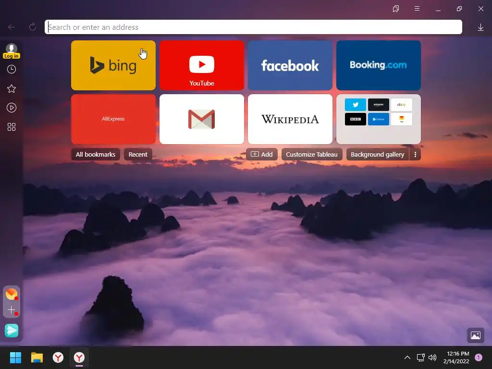Open BBC icon in folder tile

(x=355, y=119)
